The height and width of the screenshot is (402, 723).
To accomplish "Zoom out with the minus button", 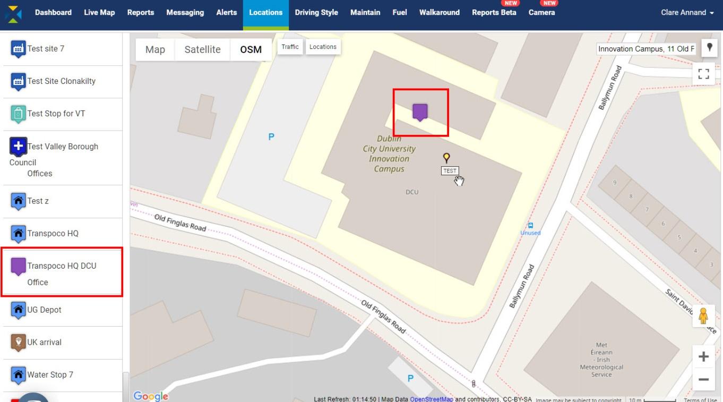I will coord(703,379).
